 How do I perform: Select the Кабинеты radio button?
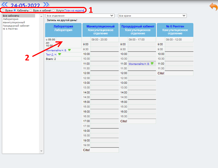pyautogui.click(x=15, y=10)
